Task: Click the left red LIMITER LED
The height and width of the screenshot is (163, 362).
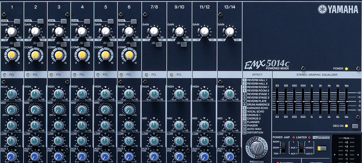Action: pos(294,137)
